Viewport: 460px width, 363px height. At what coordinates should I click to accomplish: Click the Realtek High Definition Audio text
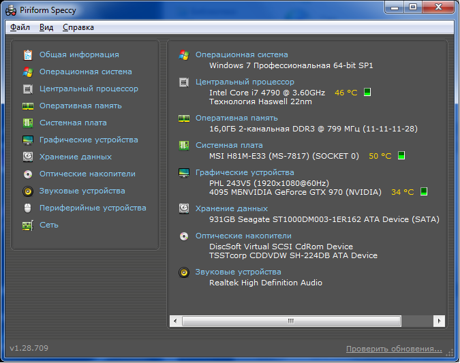(x=266, y=283)
